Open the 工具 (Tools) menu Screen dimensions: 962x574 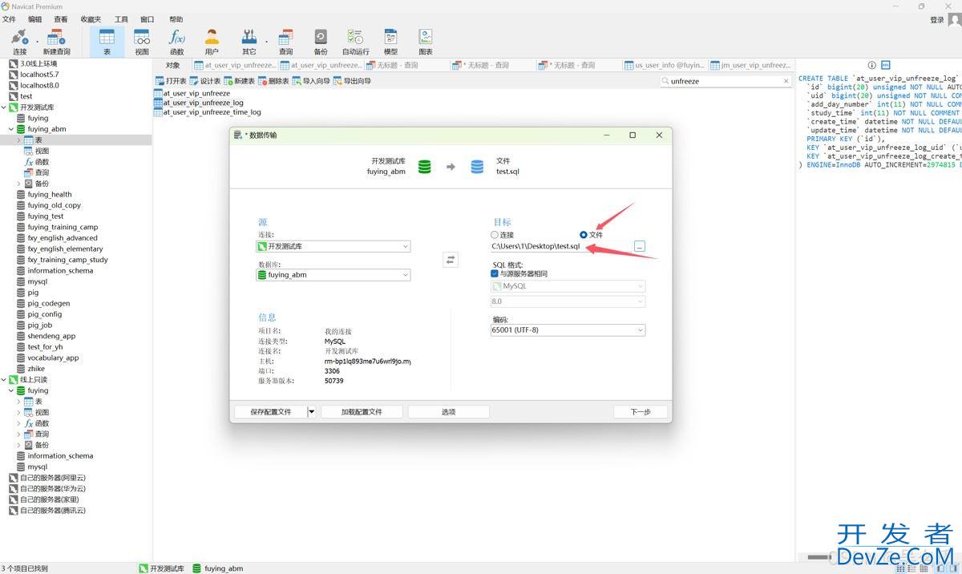[121, 19]
